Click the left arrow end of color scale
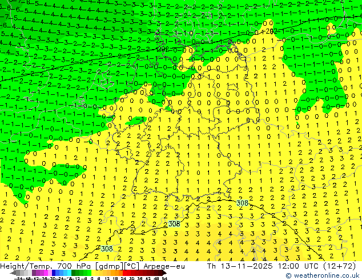 coord(13,273)
